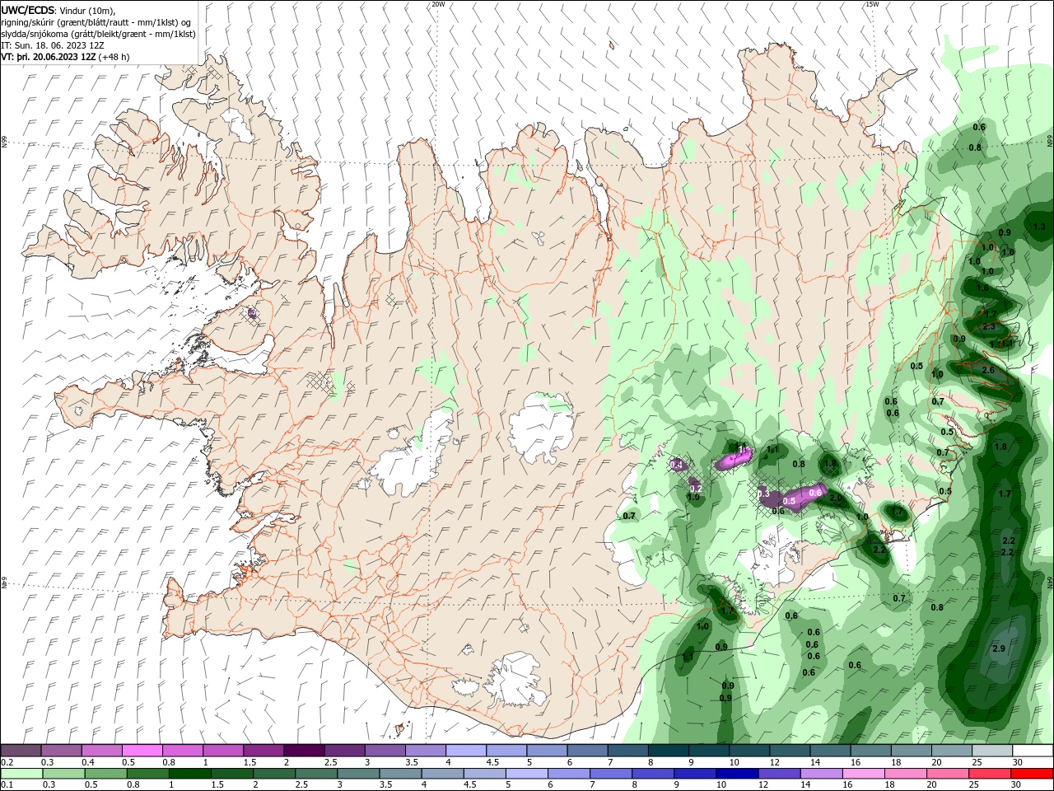Screen dimensions: 1054x791
Task: Click the lightest green swatch starting the rain scale
Action: pos(21,774)
